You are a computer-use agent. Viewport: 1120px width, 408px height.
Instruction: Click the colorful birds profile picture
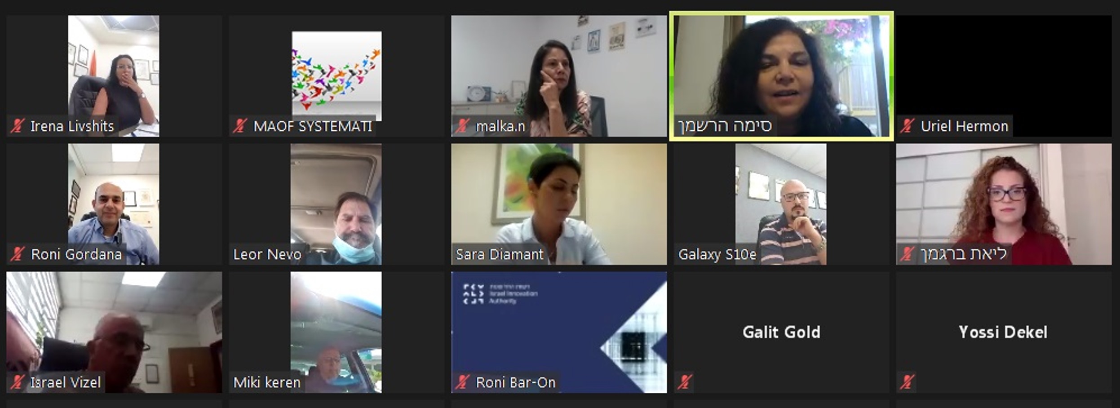tap(336, 76)
